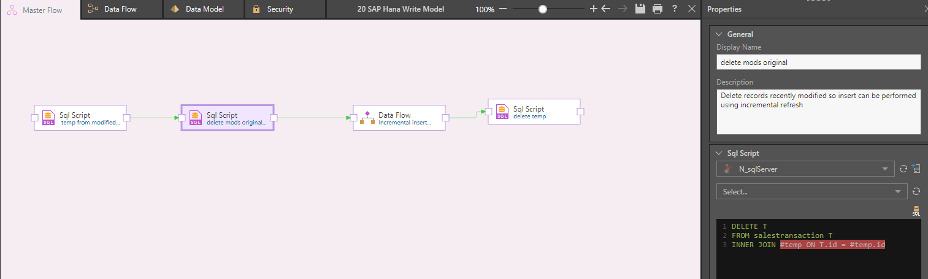Click the '20 SAP Hana Write Model' title
The width and height of the screenshot is (928, 279).
(x=401, y=9)
